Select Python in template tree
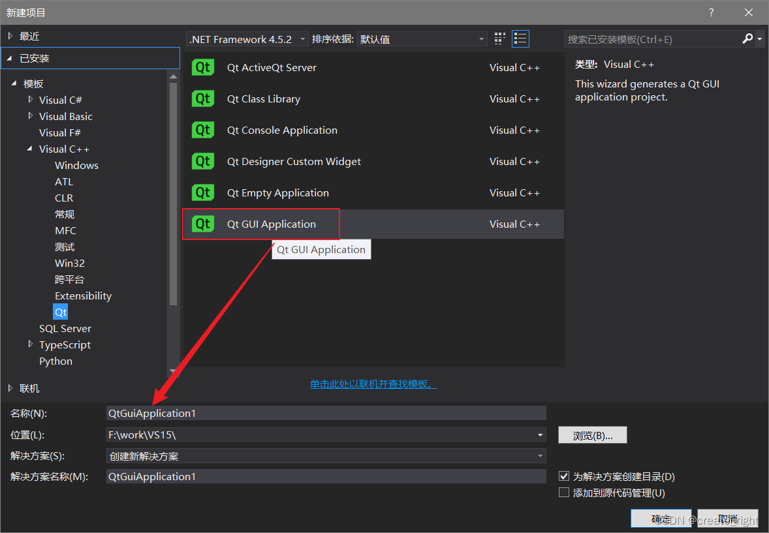 tap(56, 361)
